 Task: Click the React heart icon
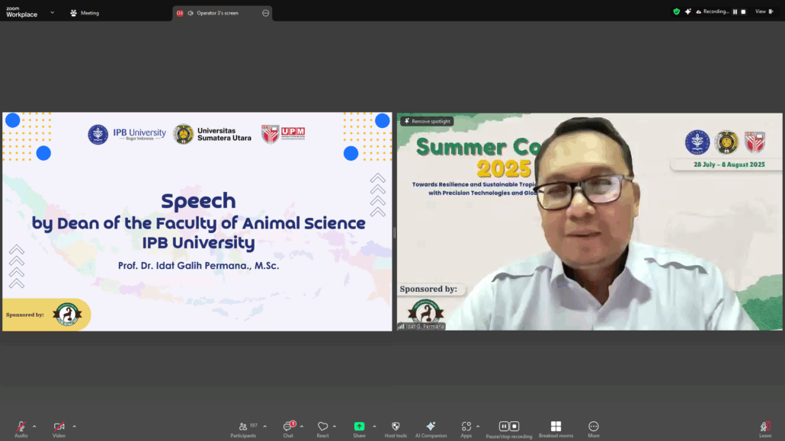322,427
